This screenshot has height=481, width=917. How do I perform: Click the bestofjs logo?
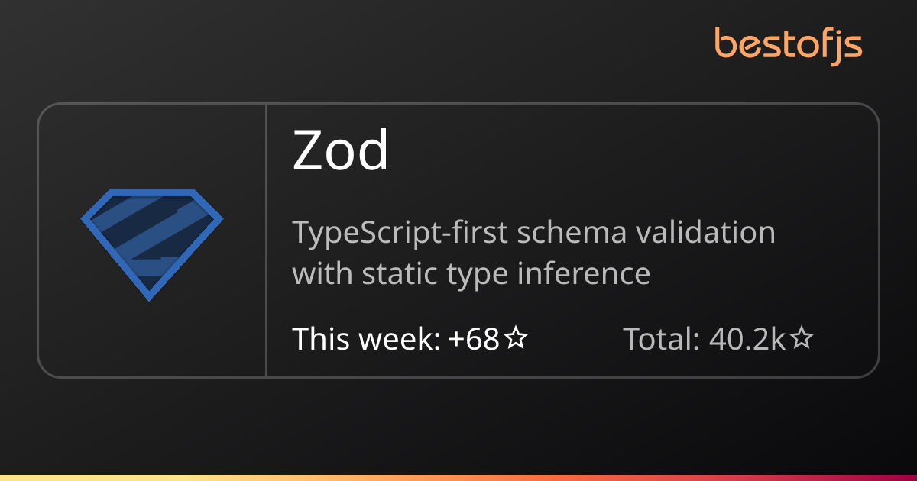coord(788,44)
